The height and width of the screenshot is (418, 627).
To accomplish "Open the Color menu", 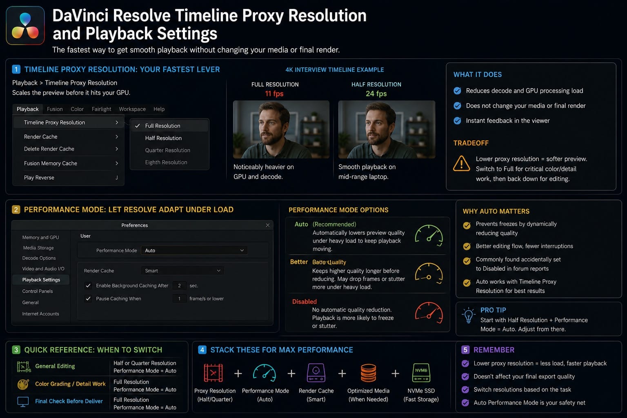I will (x=77, y=109).
